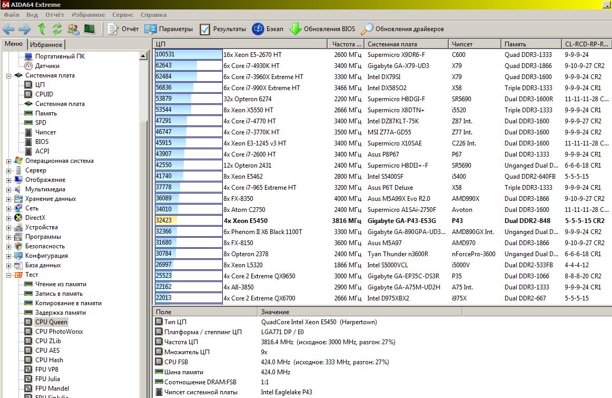Click the Результаты results toolbar button
Screen dimensions: 612x398
[x=222, y=29]
